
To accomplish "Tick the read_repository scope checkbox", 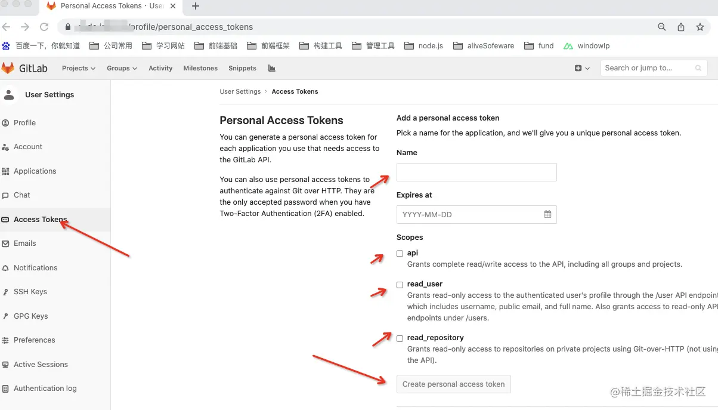I will pyautogui.click(x=400, y=338).
